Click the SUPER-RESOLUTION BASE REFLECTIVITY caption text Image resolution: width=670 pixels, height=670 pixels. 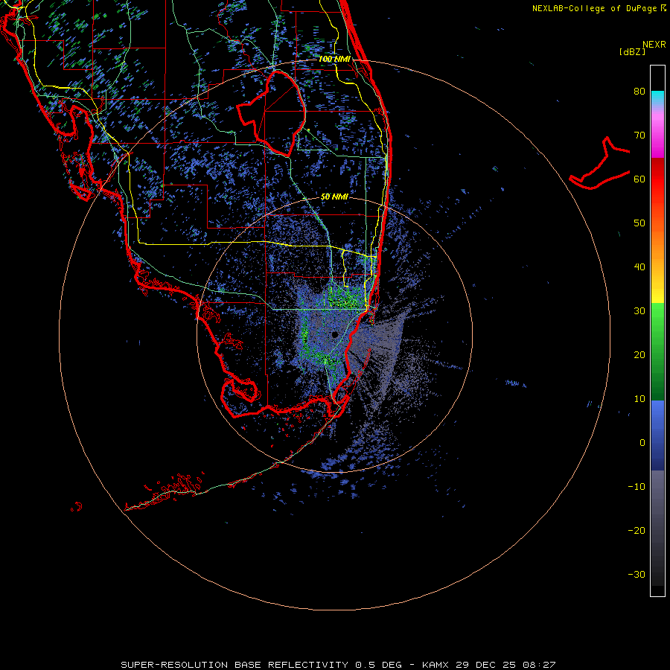pyautogui.click(x=234, y=665)
